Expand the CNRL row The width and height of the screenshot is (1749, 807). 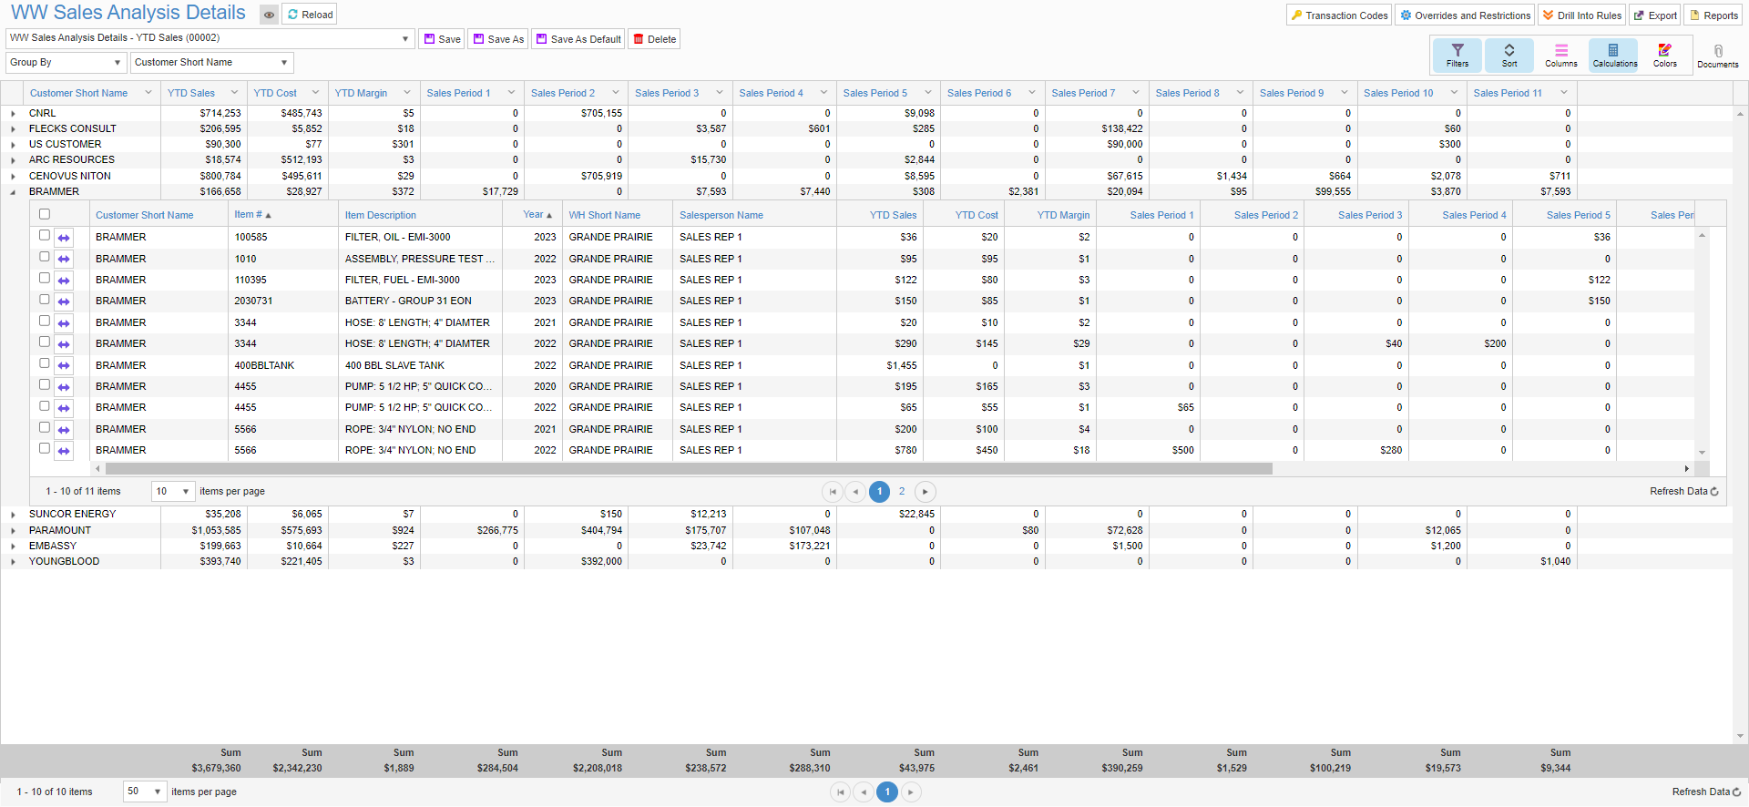point(13,114)
